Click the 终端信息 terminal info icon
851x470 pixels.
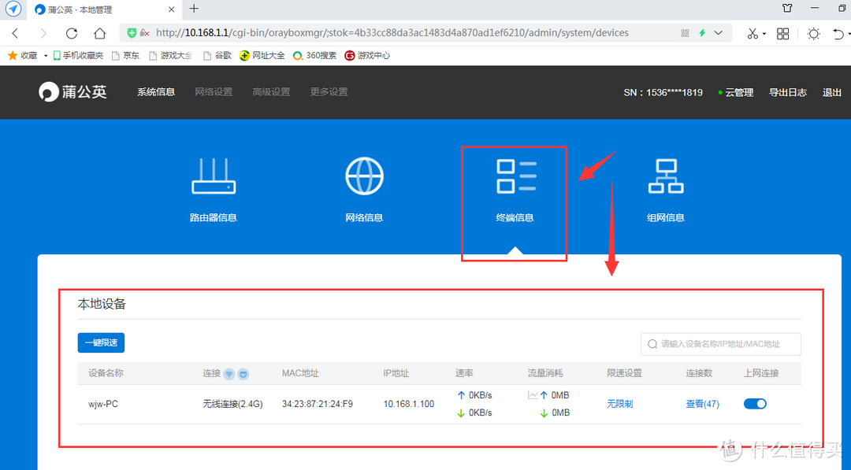[514, 175]
